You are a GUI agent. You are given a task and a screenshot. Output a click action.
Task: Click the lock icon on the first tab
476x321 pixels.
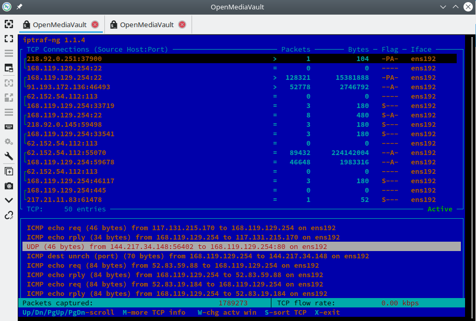[27, 25]
